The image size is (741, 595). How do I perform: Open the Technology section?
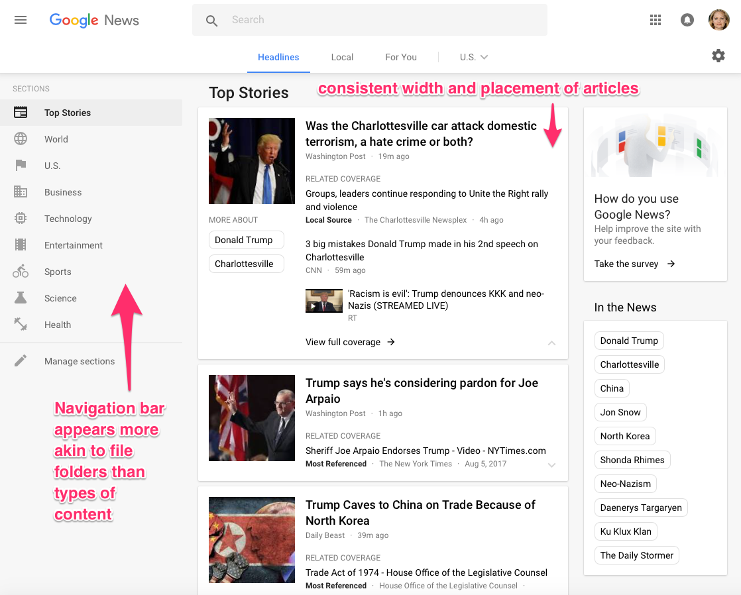(x=91, y=219)
